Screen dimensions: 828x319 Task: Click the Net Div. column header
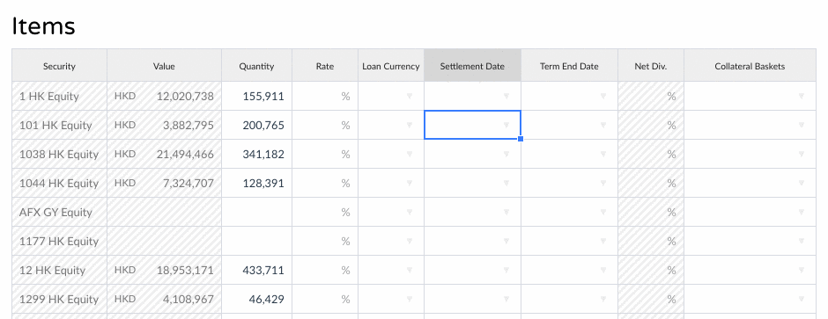[651, 66]
